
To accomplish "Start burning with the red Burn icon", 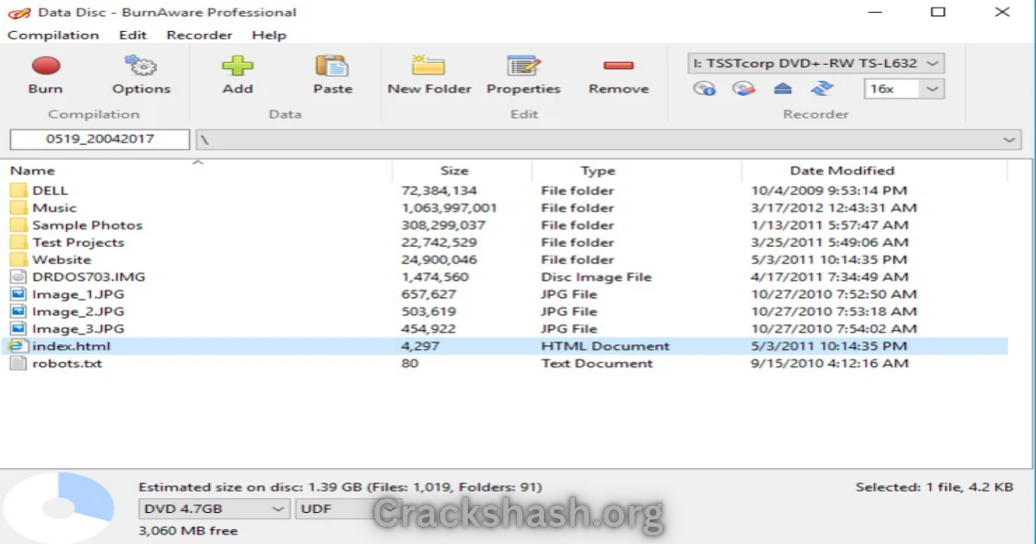I will (x=46, y=66).
